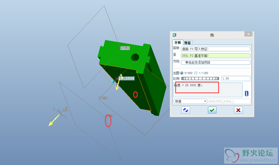
Task: Switch to the 特征 tab
Action: (188, 43)
